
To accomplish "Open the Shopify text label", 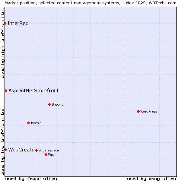I will click(x=57, y=104).
